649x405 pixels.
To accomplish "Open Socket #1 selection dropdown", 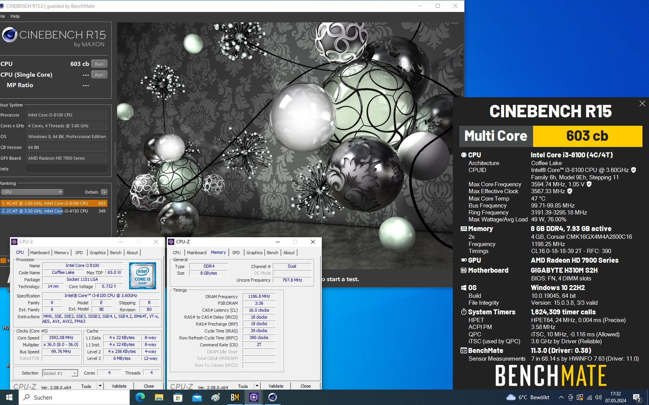I will [60, 373].
